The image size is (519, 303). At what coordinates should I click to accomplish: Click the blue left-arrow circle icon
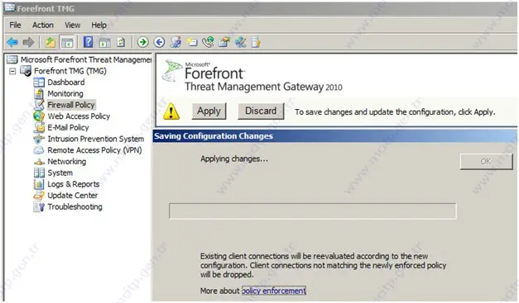159,42
